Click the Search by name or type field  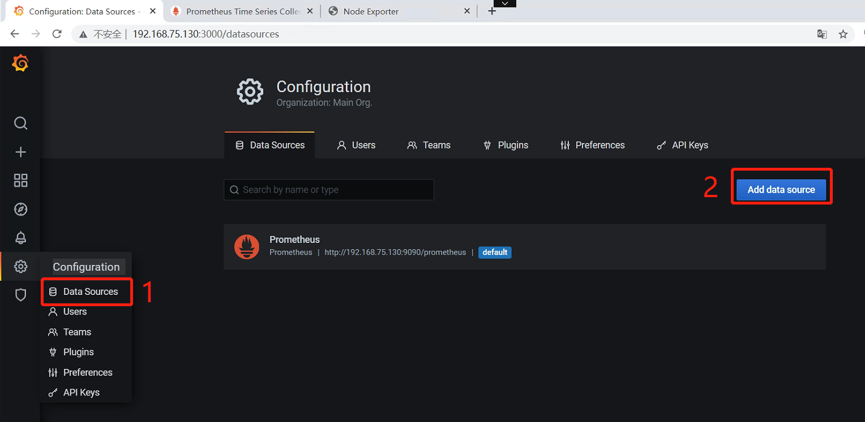(329, 190)
